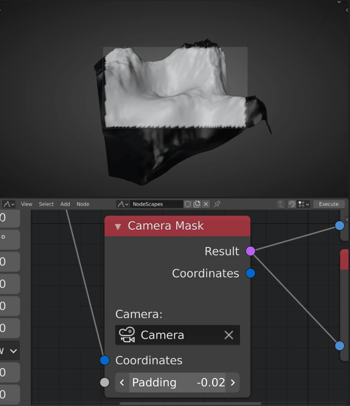Click the gray Padding input socket
This screenshot has height=406, width=350.
(x=105, y=382)
